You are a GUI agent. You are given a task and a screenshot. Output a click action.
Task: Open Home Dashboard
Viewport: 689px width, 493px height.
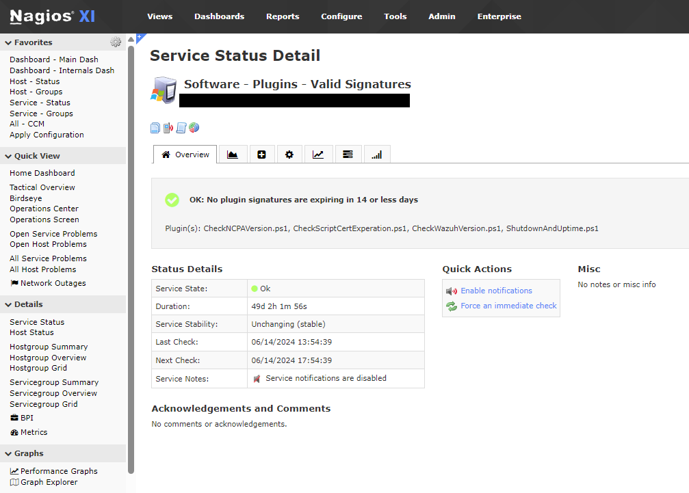[x=42, y=173]
